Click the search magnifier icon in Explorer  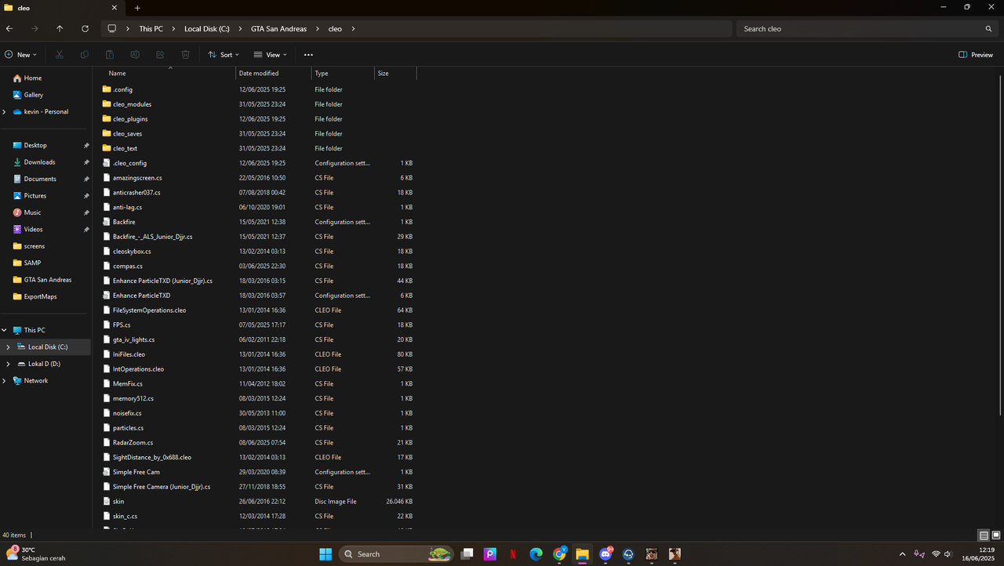[988, 28]
